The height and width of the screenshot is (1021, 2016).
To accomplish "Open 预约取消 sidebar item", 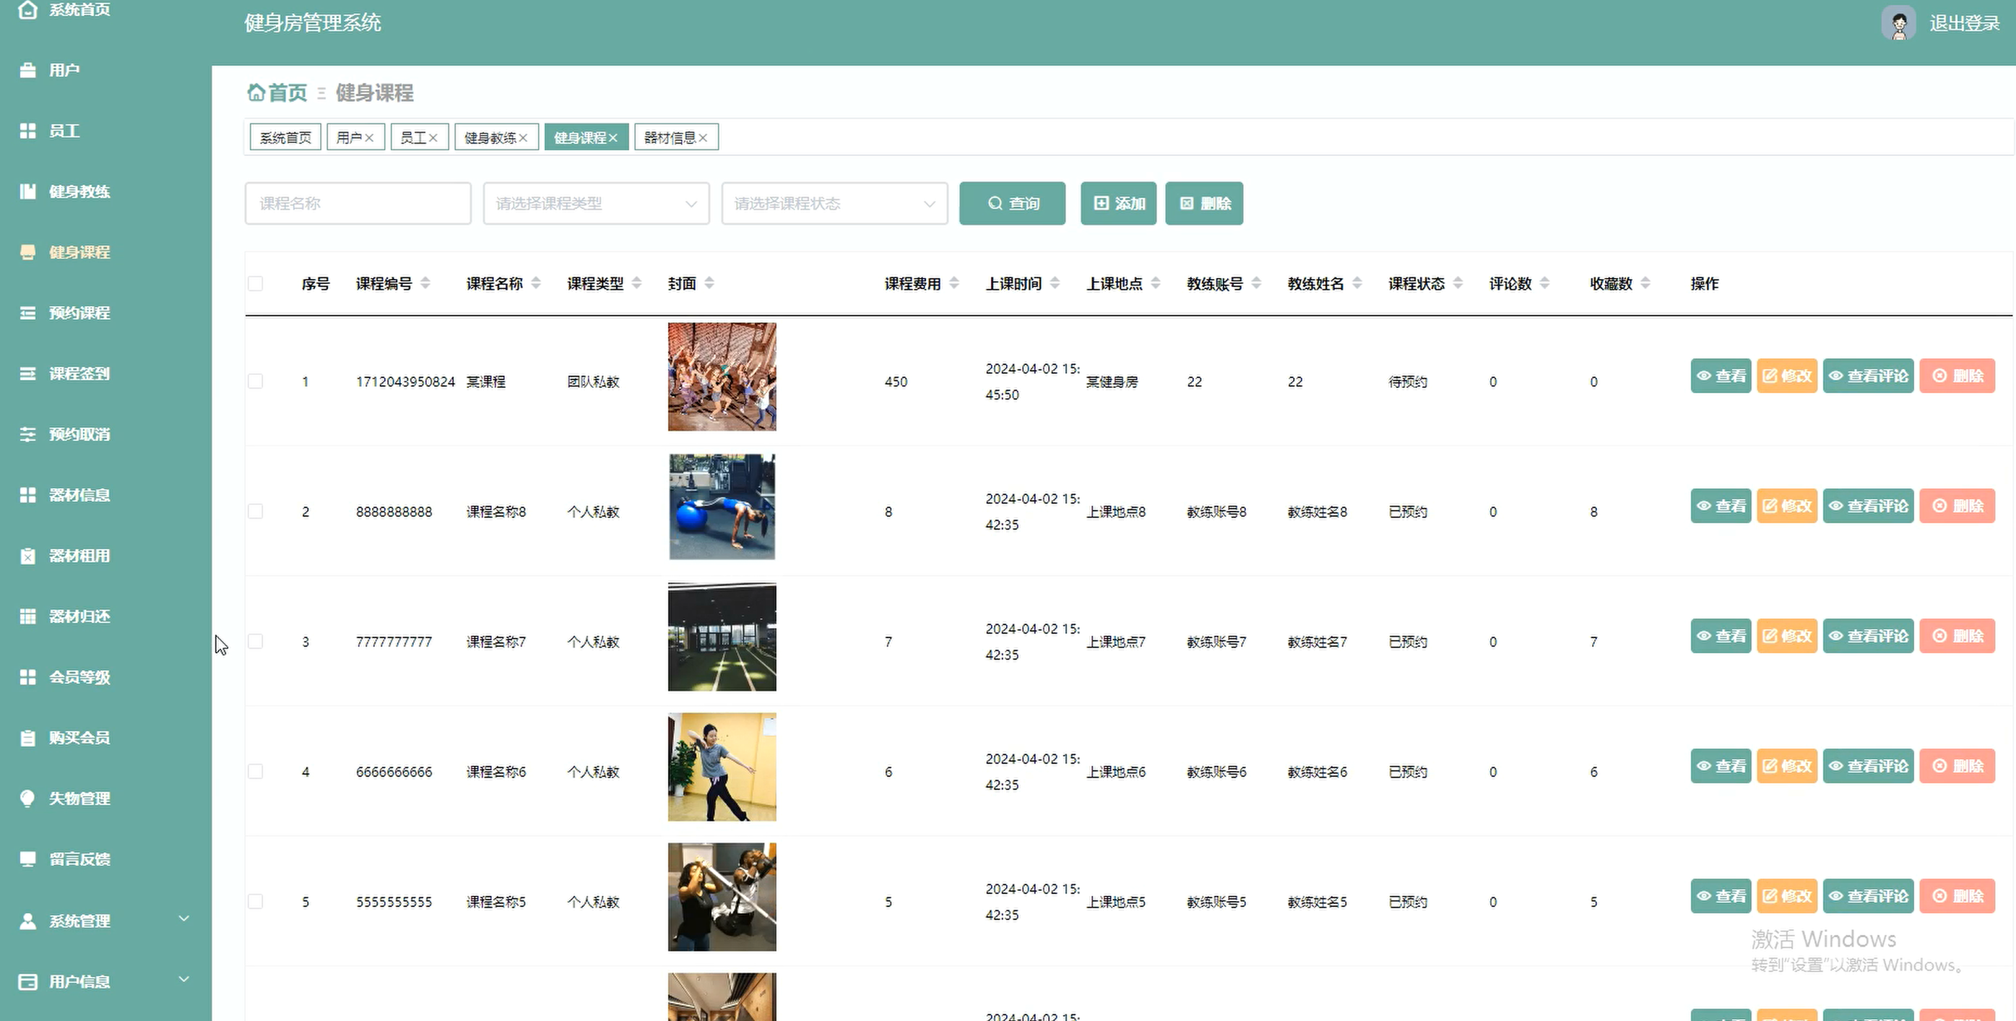I will [79, 434].
